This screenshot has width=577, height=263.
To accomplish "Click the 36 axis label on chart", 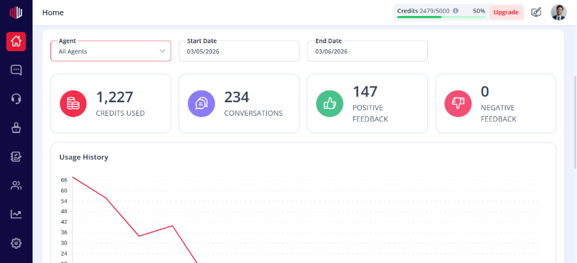I will pos(64,232).
